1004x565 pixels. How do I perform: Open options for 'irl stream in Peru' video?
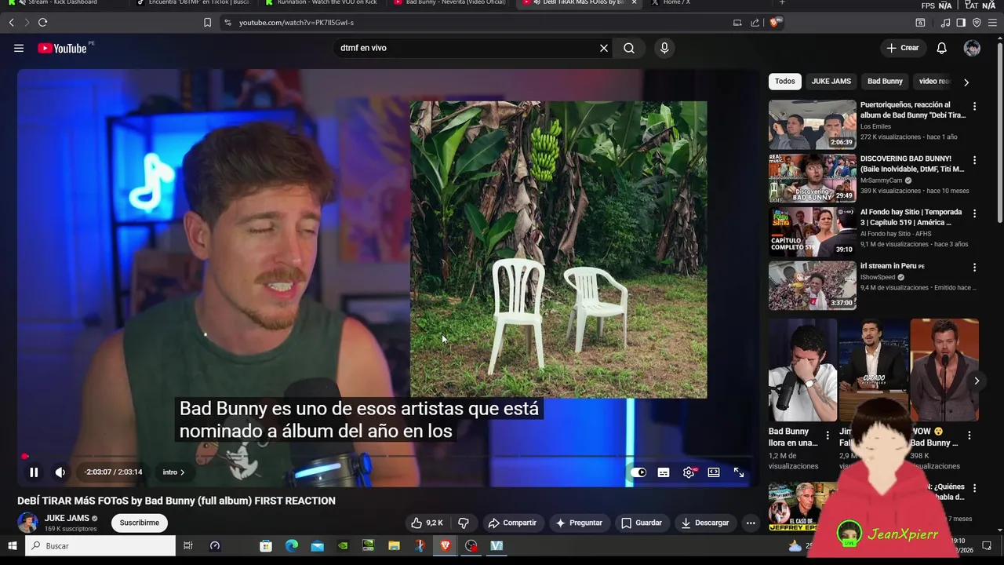click(x=975, y=267)
